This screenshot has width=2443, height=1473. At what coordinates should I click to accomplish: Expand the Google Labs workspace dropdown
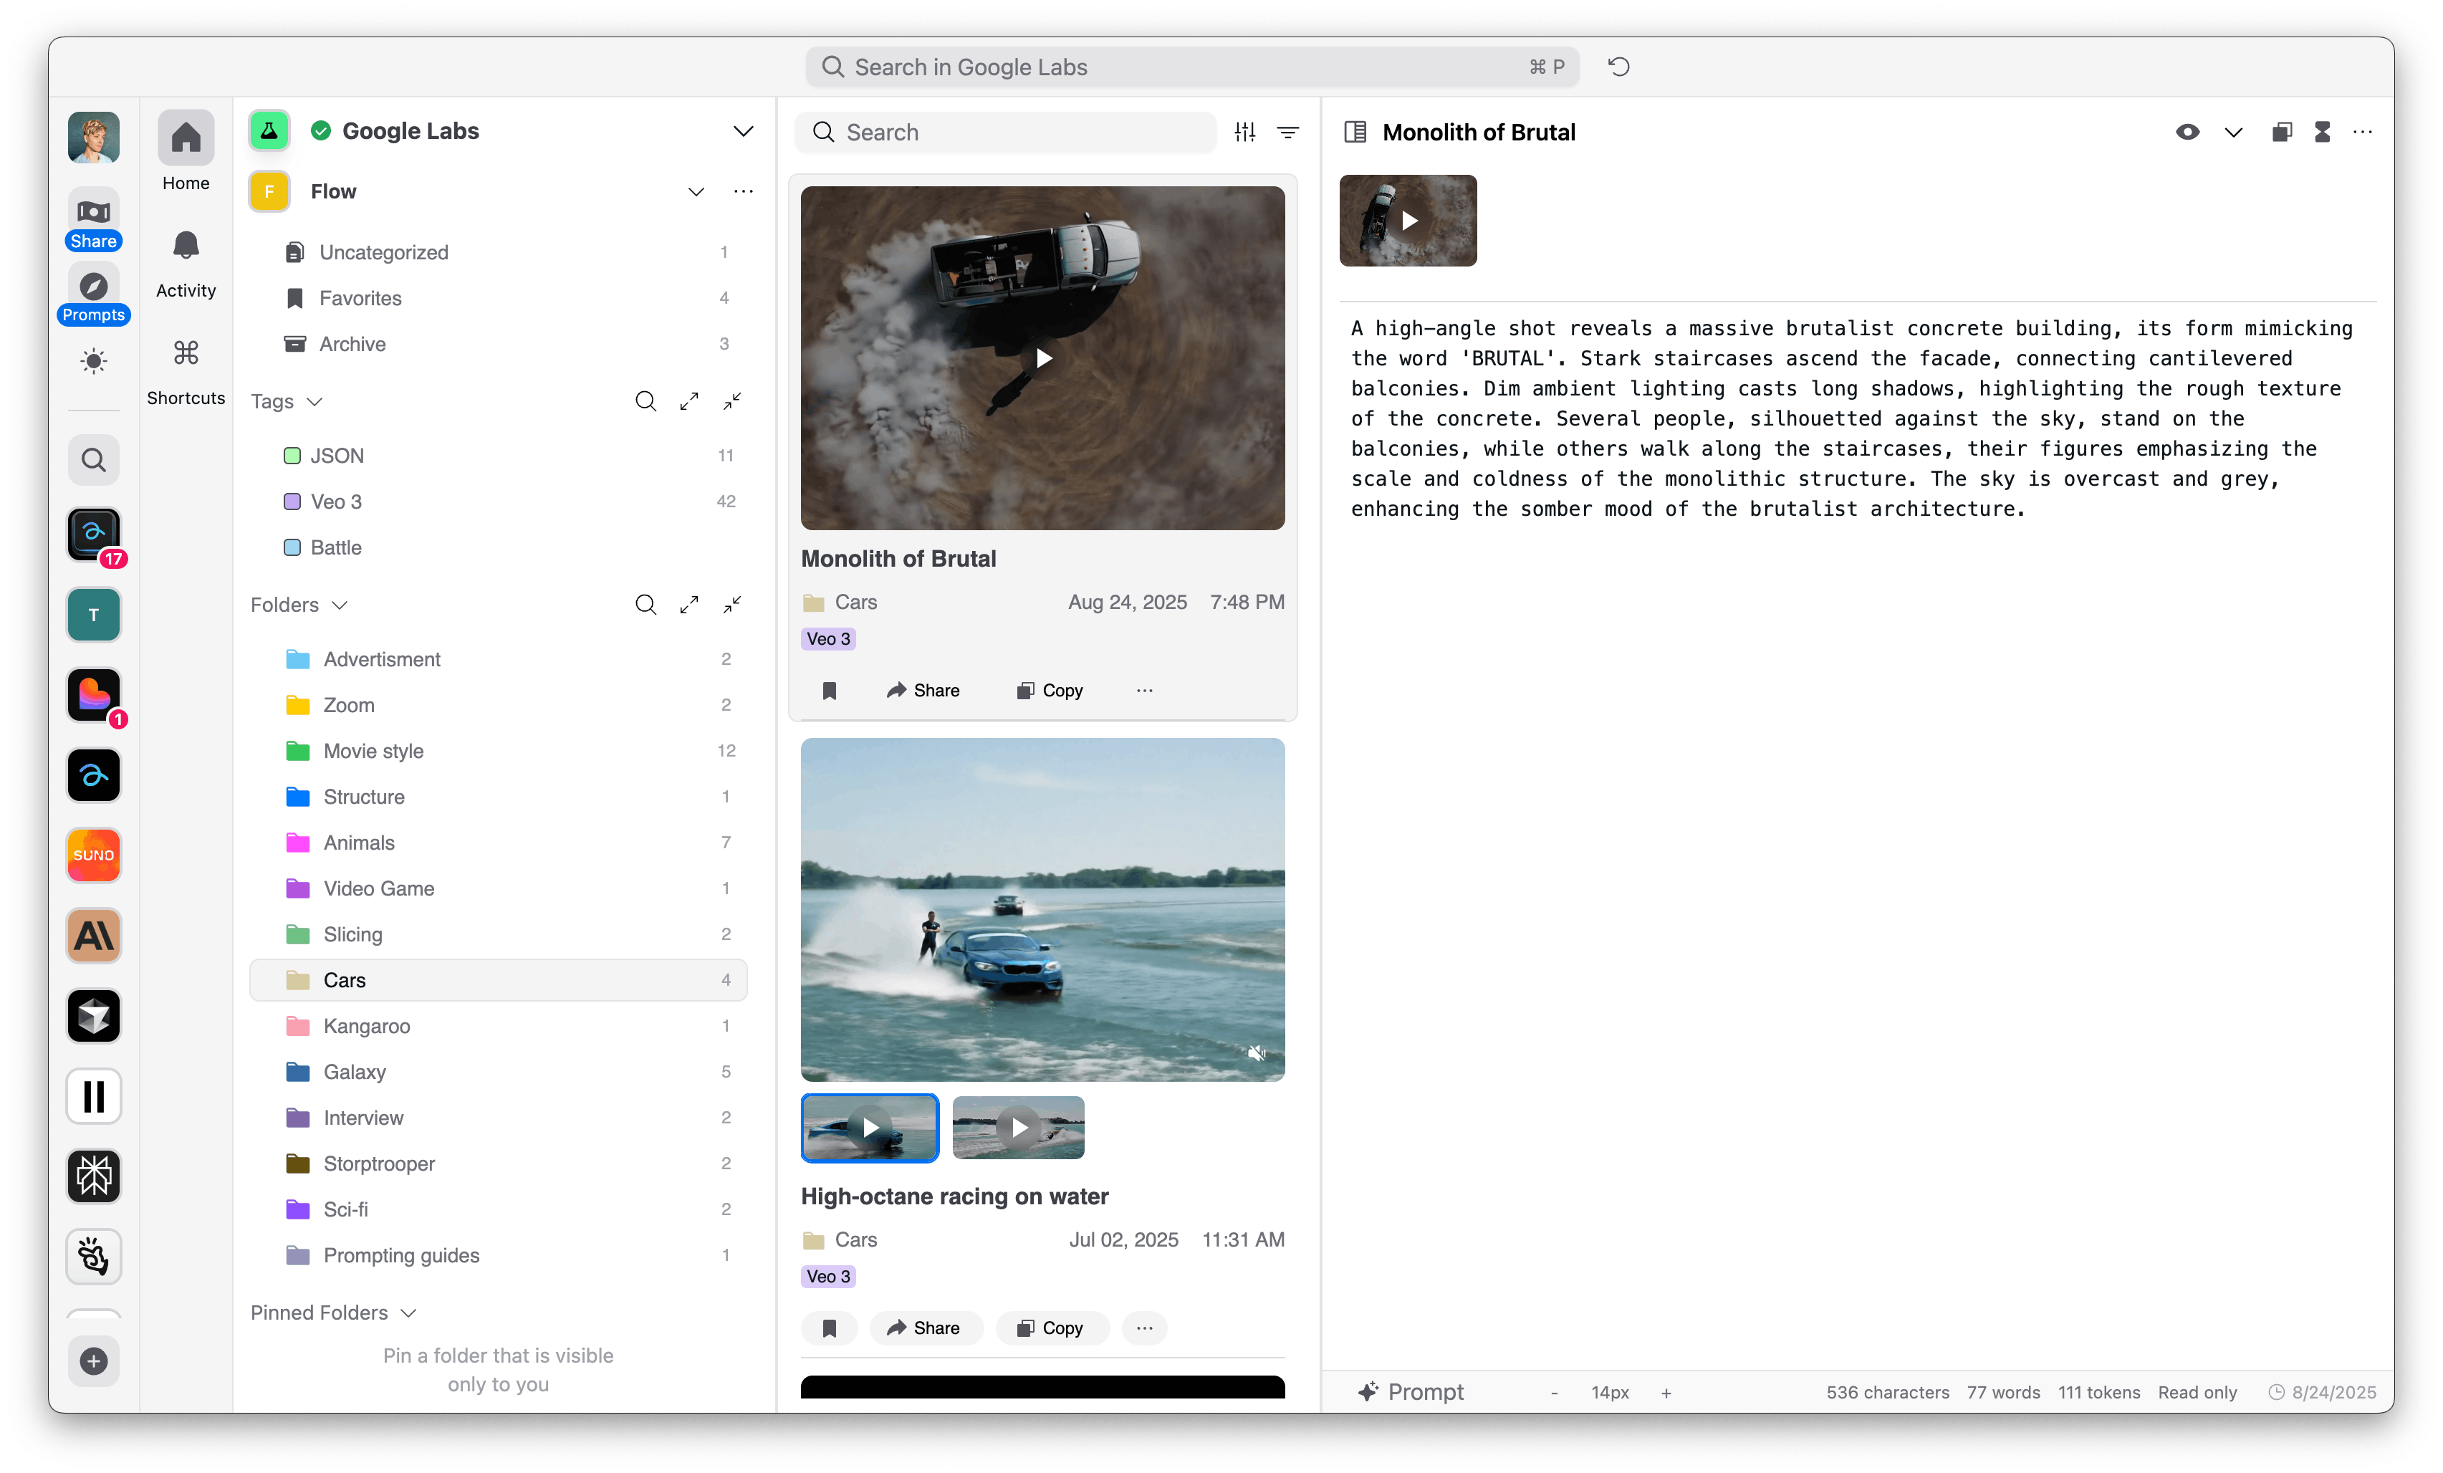coord(743,131)
